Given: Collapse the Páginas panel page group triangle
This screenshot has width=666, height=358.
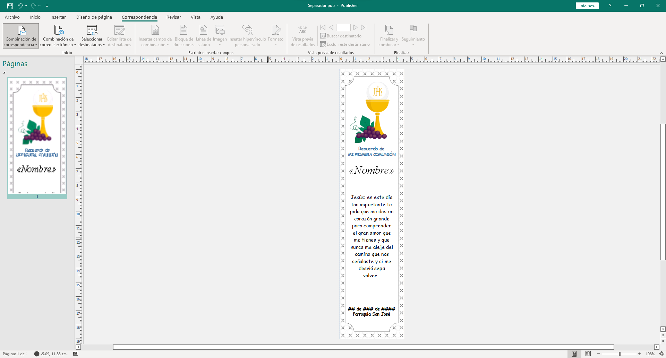Looking at the screenshot, I should (x=4, y=72).
